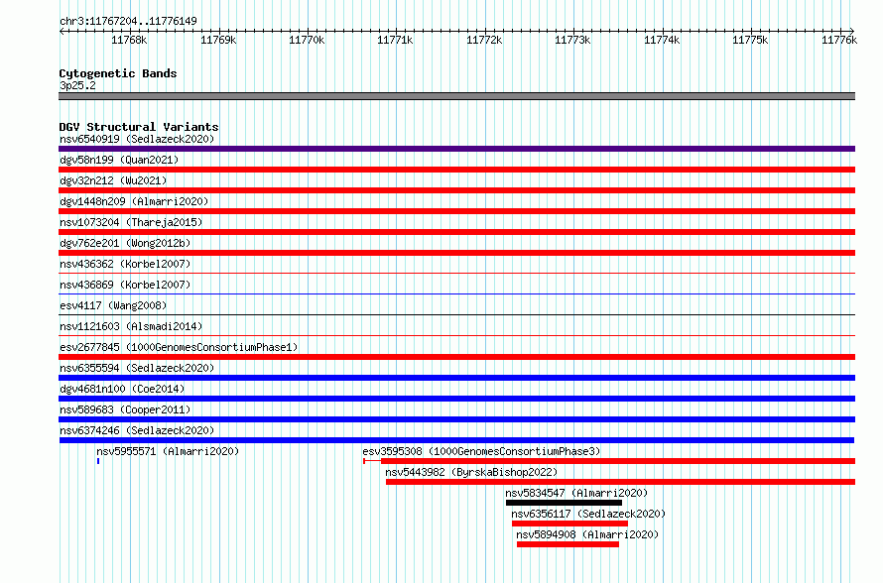This screenshot has height=583, width=883.
Task: Click the 11772k ruler position
Action: [x=484, y=40]
